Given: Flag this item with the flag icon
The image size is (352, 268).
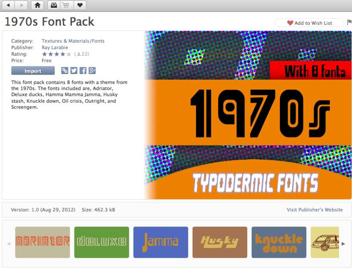Looking at the screenshot, I should 349,22.
